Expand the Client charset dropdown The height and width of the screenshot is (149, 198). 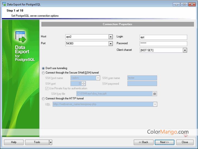(x=185, y=50)
